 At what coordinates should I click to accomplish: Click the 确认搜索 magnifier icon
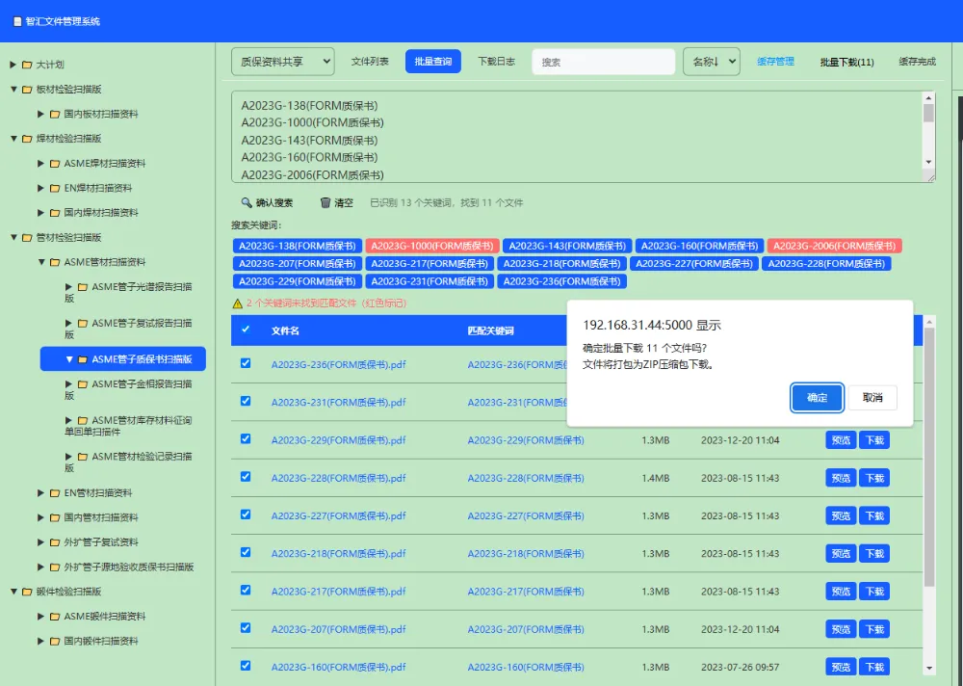coord(247,202)
